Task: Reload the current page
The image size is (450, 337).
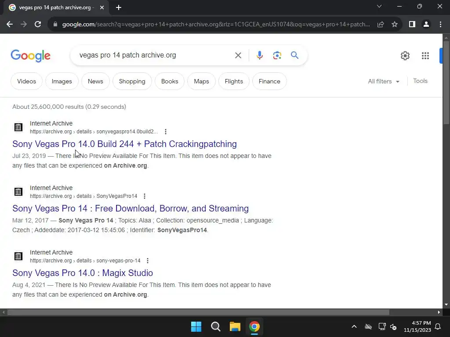Action: click(38, 25)
